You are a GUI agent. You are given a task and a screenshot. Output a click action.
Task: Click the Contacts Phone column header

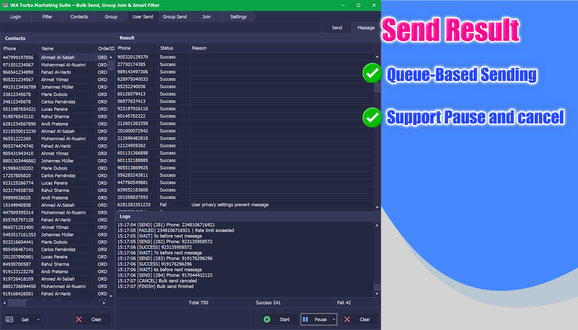point(20,49)
